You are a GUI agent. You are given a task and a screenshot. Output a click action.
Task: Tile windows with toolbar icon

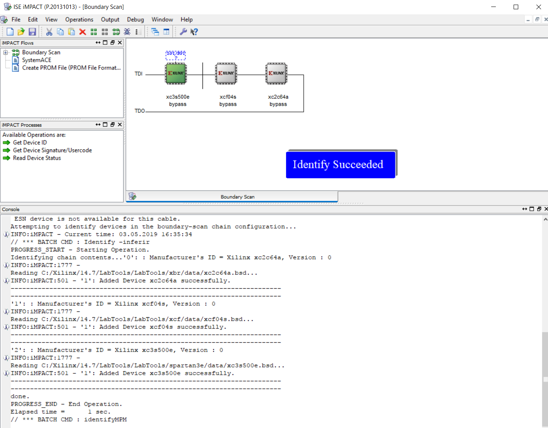[166, 32]
